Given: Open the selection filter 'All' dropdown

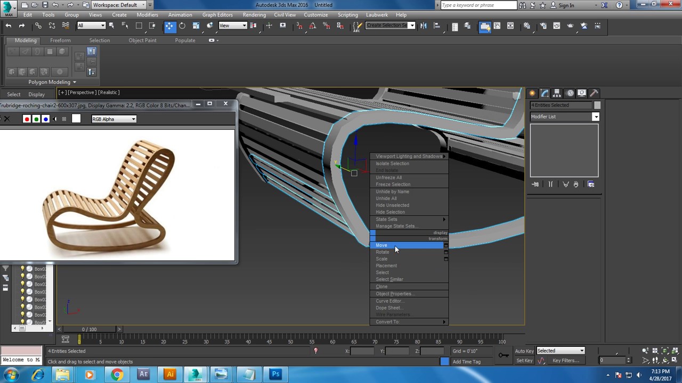Looking at the screenshot, I should tap(91, 26).
